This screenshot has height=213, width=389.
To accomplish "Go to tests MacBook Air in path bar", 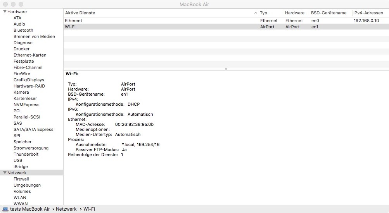I will coord(30,209).
